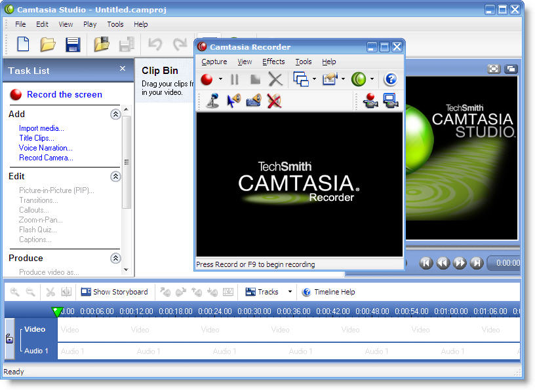535x390 pixels.
Task: Click the split icon on timeline toolbar
Action: (x=66, y=292)
